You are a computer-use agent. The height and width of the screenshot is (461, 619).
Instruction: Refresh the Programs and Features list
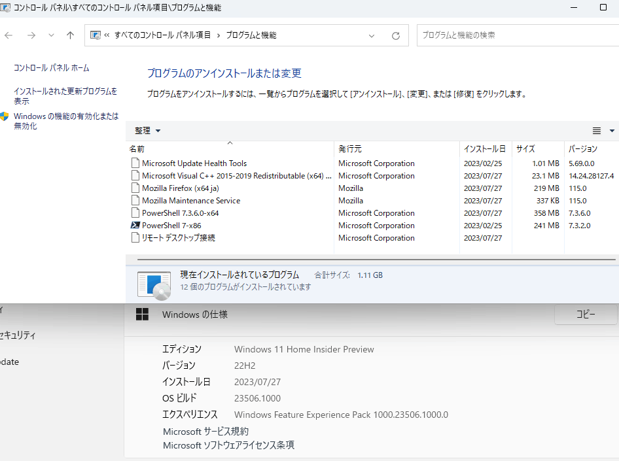[396, 36]
